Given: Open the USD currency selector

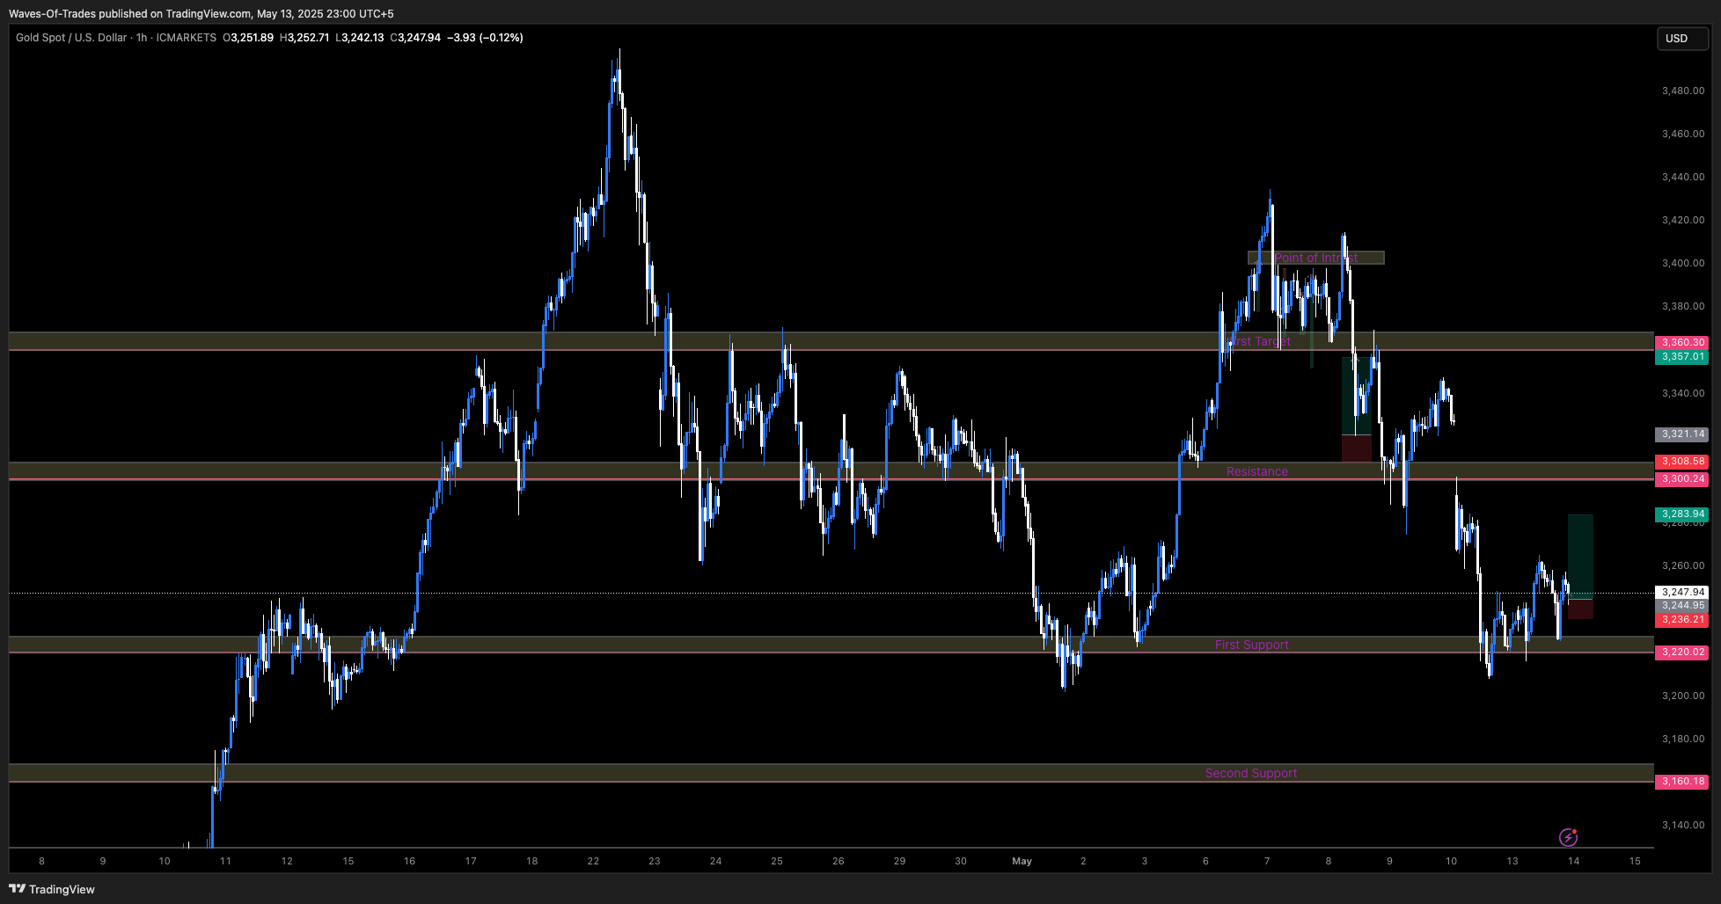Looking at the screenshot, I should point(1682,39).
